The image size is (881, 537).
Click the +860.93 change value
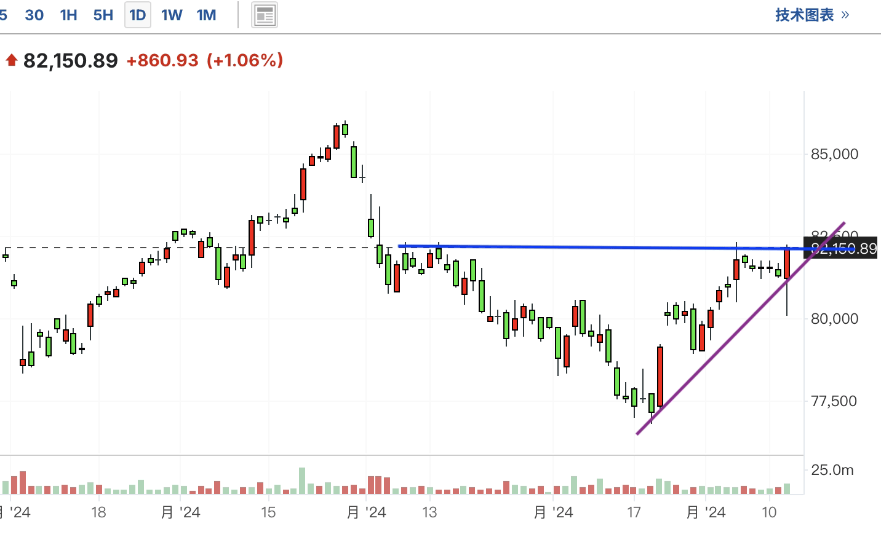coord(162,60)
